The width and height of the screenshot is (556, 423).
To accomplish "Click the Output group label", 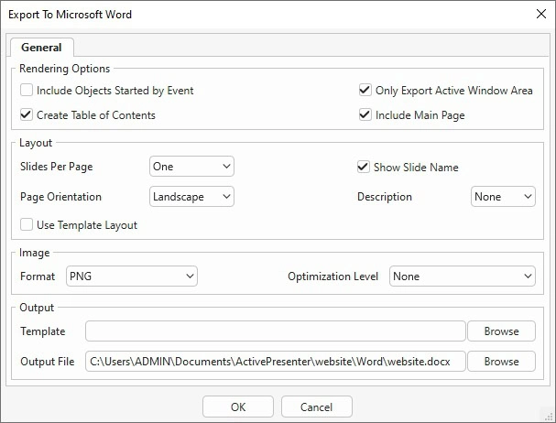I will tap(37, 308).
